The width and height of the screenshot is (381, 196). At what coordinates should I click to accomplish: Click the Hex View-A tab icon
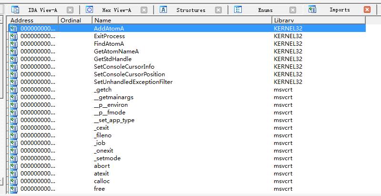pyautogui.click(x=90, y=10)
